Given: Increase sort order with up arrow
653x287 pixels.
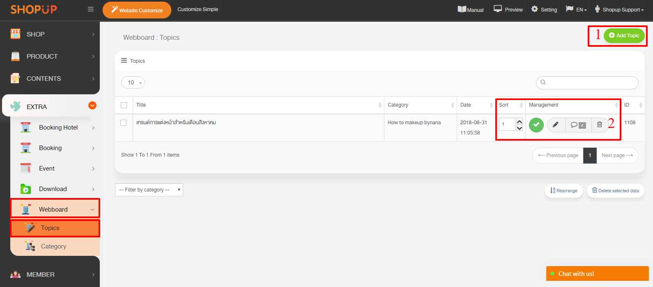Looking at the screenshot, I should pos(520,121).
